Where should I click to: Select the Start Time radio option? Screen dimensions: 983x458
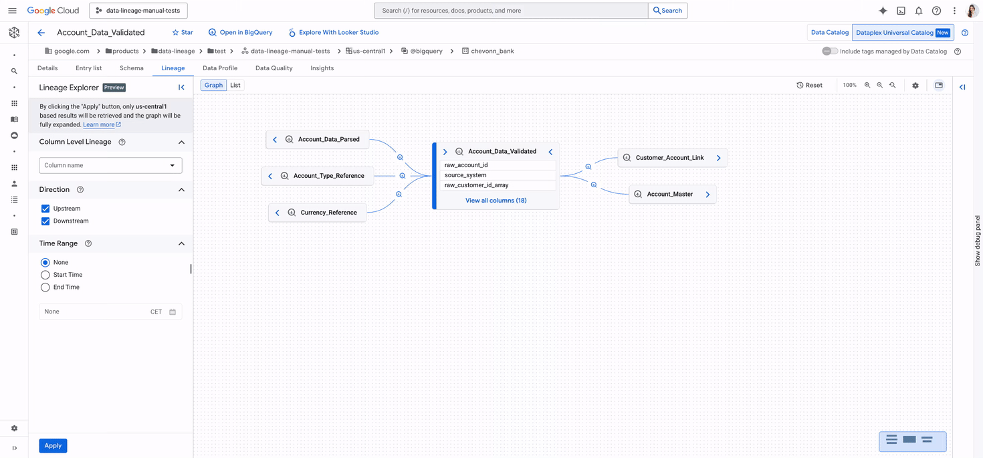click(45, 275)
